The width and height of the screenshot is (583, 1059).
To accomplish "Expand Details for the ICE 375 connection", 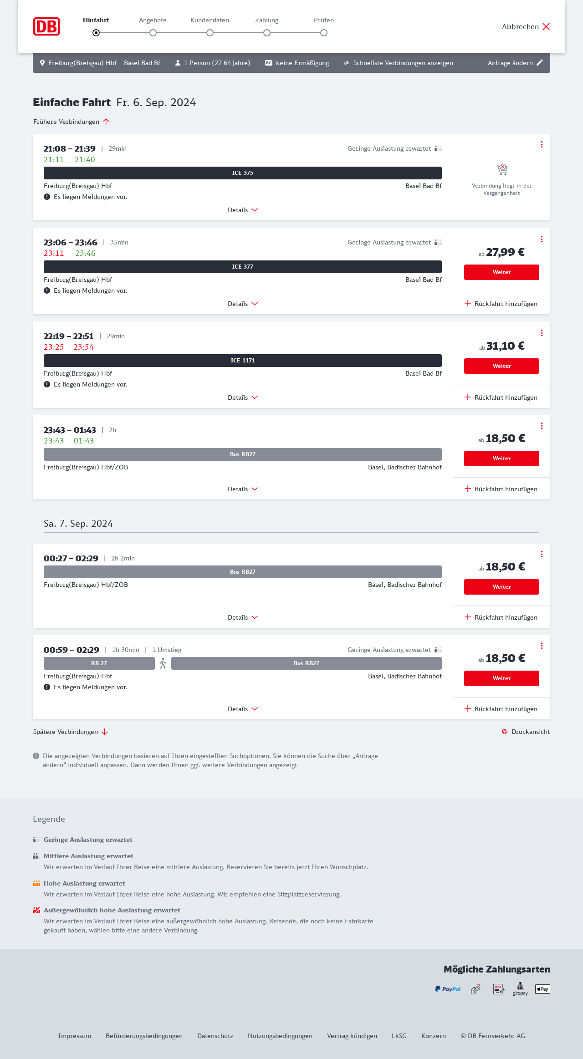I will pos(243,210).
